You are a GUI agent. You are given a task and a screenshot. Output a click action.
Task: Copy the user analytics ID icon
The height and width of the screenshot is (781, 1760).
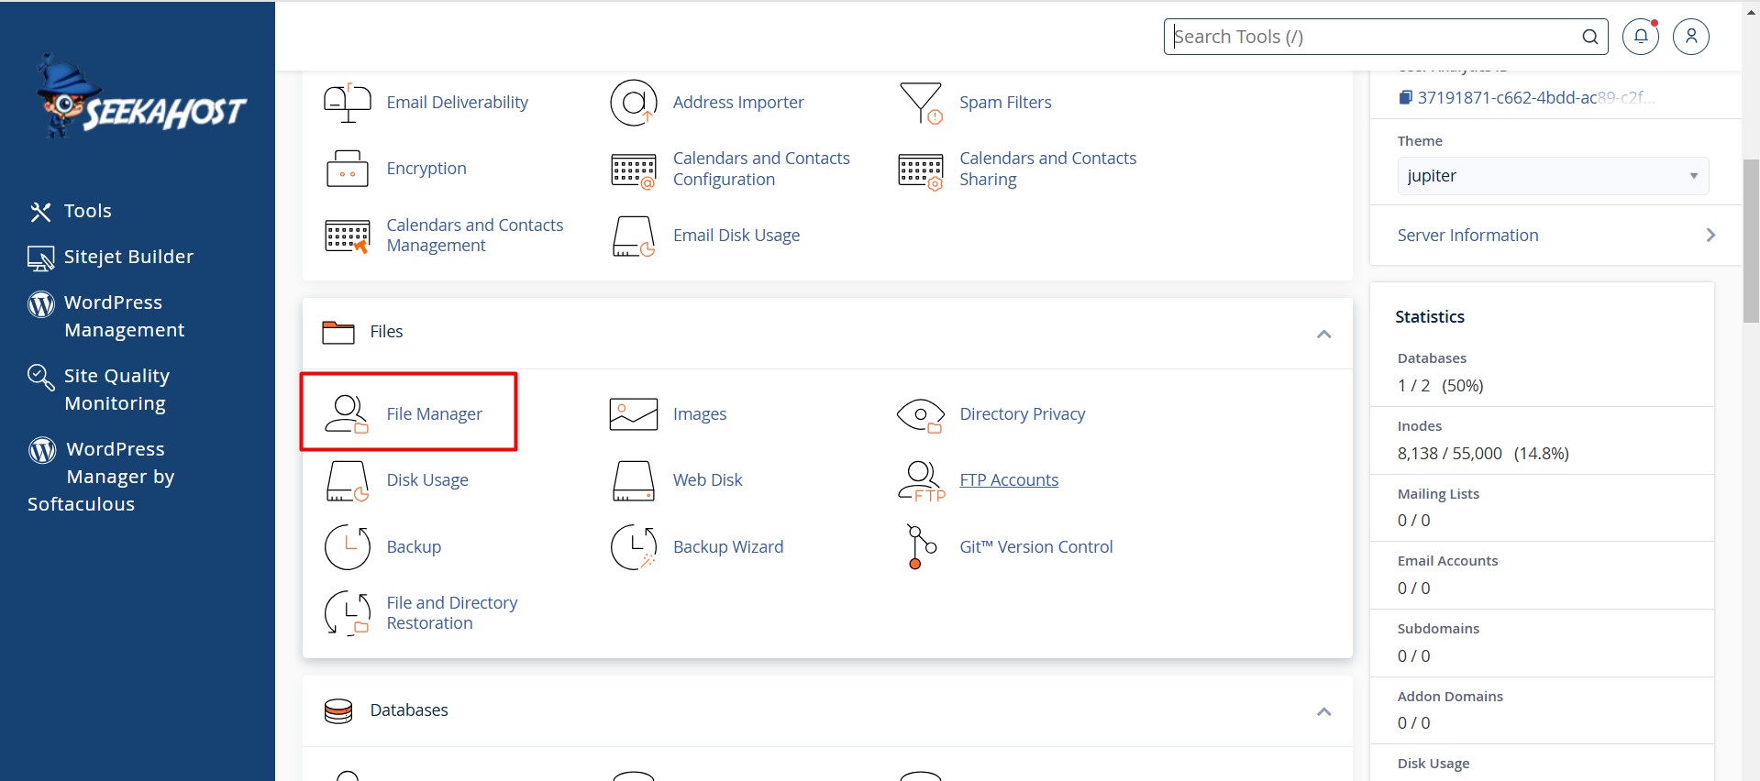point(1405,97)
